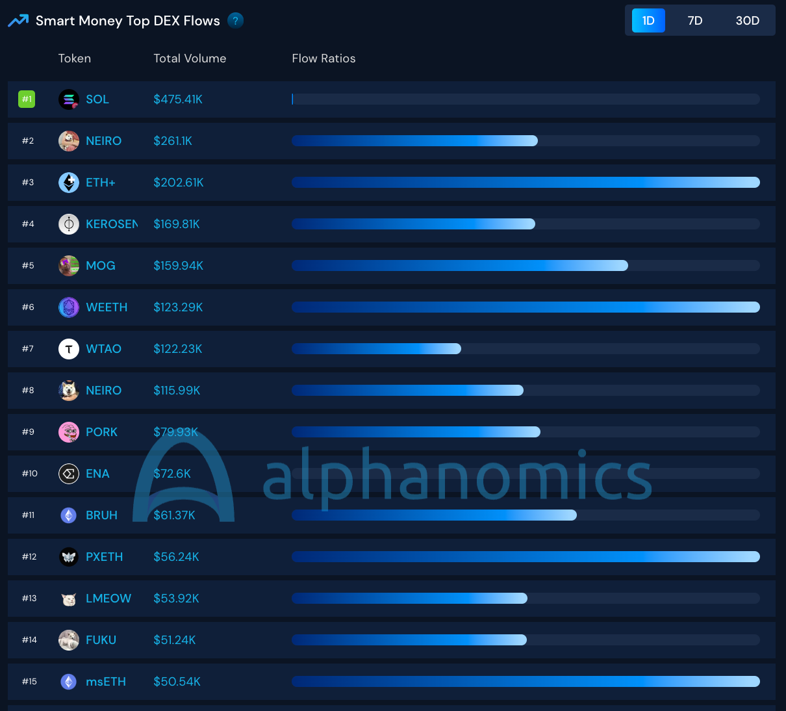Click the trending arrow icon by the title
Viewport: 786px width, 711px height.
pyautogui.click(x=18, y=21)
